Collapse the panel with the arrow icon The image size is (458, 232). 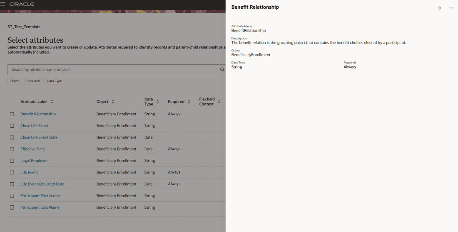coord(438,8)
